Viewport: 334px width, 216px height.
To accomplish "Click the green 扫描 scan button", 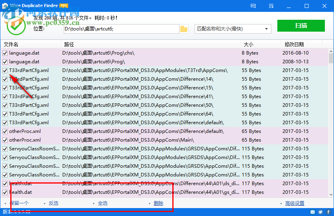I will click(301, 26).
